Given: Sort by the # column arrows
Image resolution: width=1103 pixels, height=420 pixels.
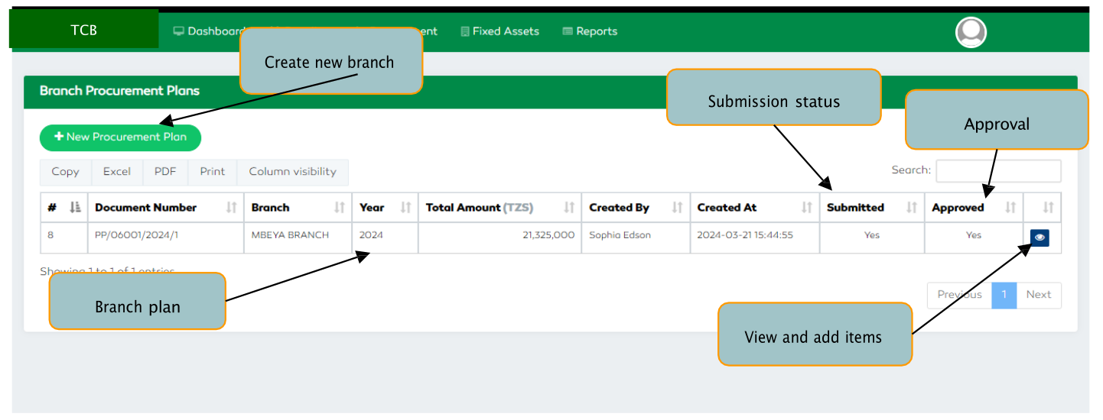Looking at the screenshot, I should tap(75, 208).
